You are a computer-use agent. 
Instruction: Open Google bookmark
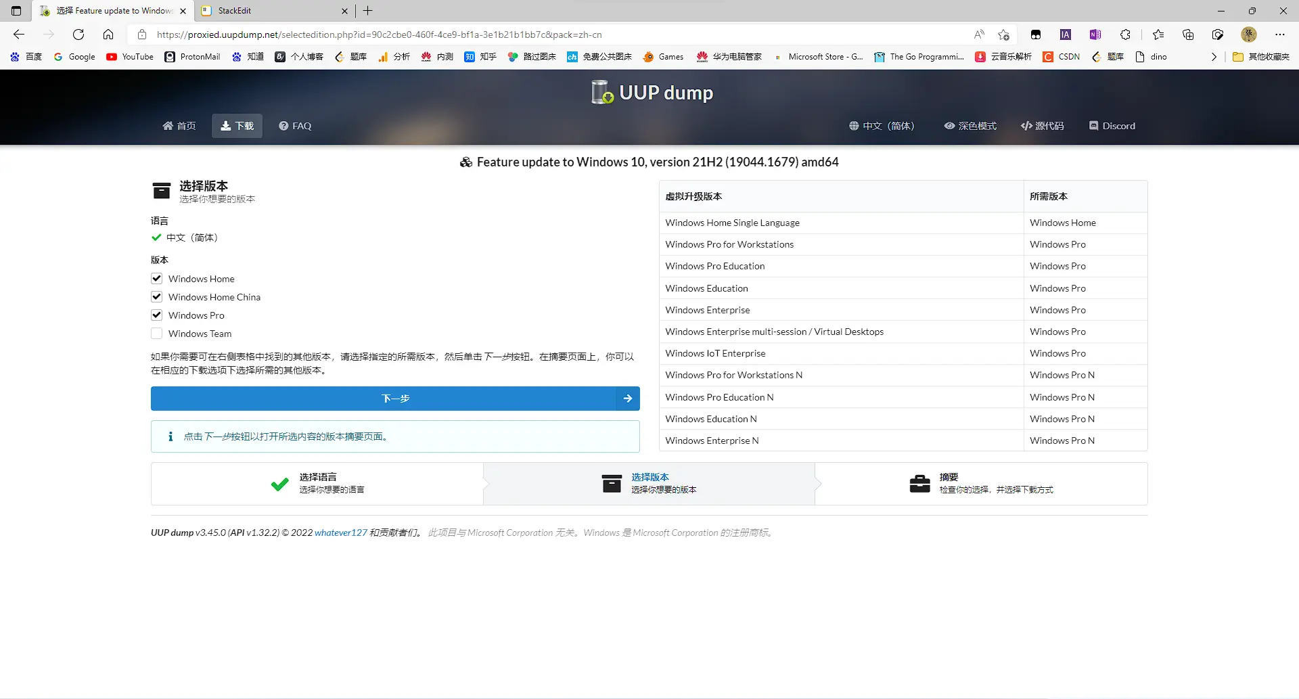coord(74,57)
